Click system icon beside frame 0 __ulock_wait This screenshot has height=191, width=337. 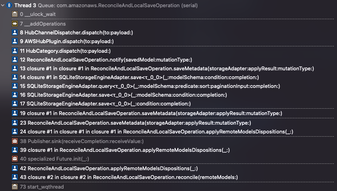pyautogui.click(x=15, y=14)
